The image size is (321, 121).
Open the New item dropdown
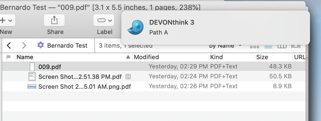tap(7, 20)
